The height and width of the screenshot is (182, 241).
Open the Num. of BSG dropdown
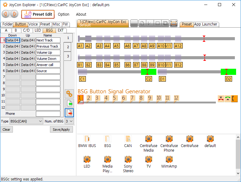(69, 121)
